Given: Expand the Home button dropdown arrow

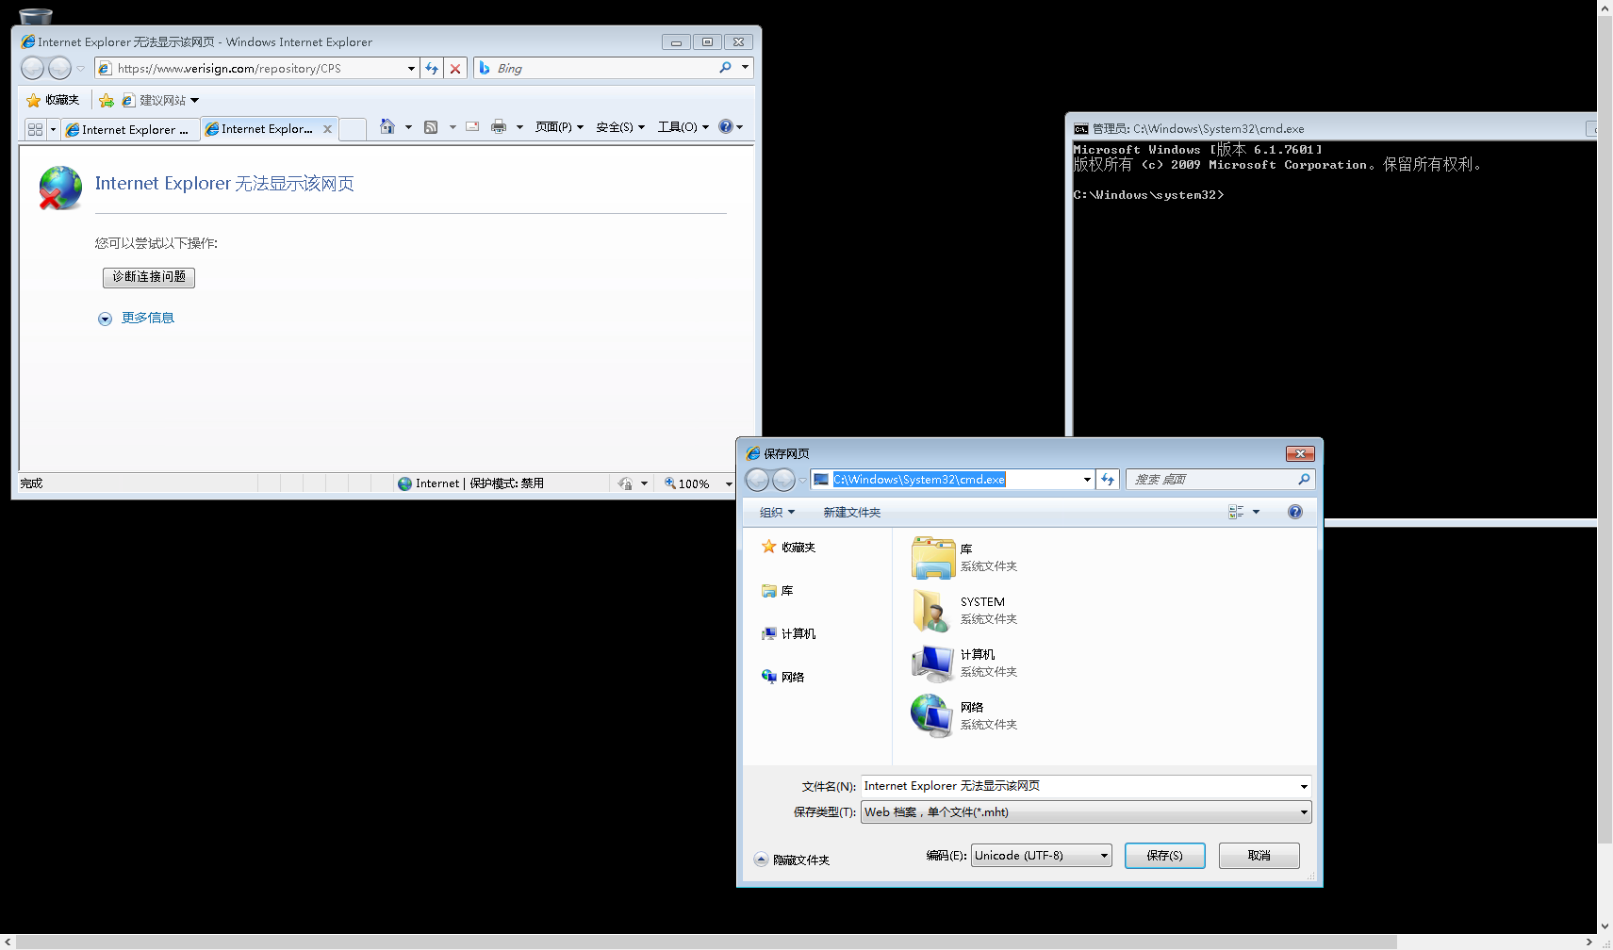Looking at the screenshot, I should point(408,126).
